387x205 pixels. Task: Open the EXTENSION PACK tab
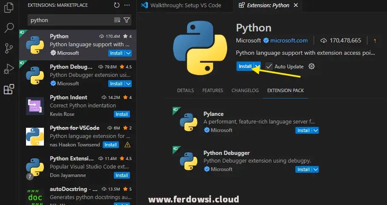(x=286, y=90)
